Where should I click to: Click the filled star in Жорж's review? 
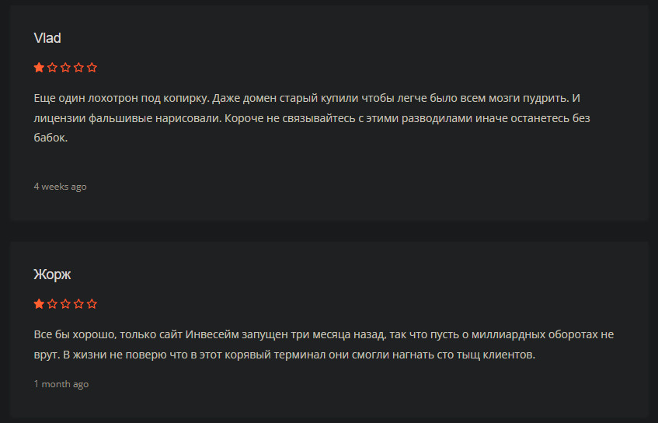39,304
